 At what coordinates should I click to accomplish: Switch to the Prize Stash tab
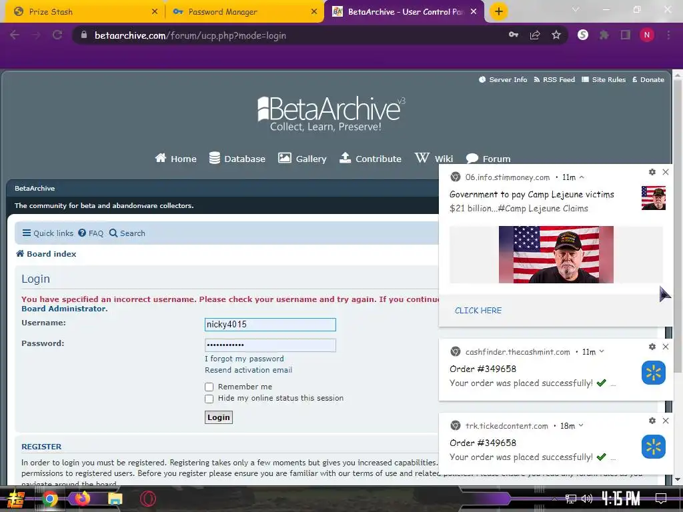(83, 12)
